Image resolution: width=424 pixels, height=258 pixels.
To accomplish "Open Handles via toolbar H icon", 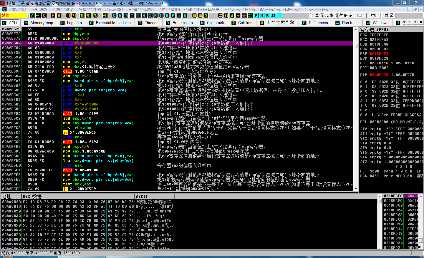I will 144,15.
